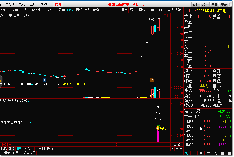Viewport: 234px width, 157px height.
Task: Select the 联 tab
Action: click(215, 153)
